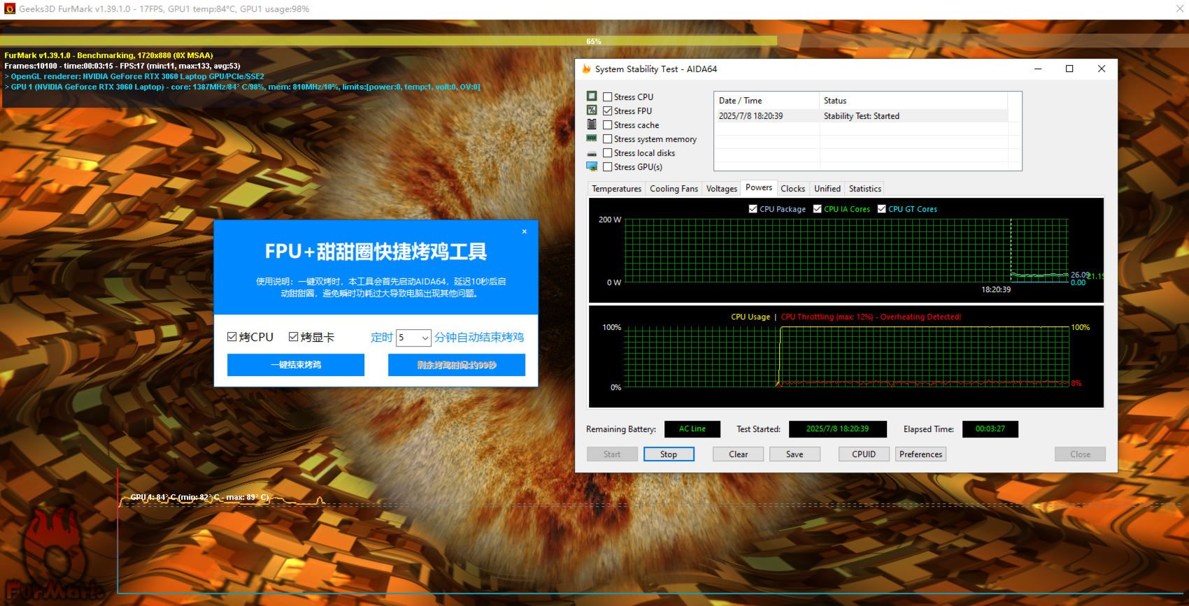Viewport: 1189px width, 606px height.
Task: Select the Stability Test Started log row
Action: point(860,116)
